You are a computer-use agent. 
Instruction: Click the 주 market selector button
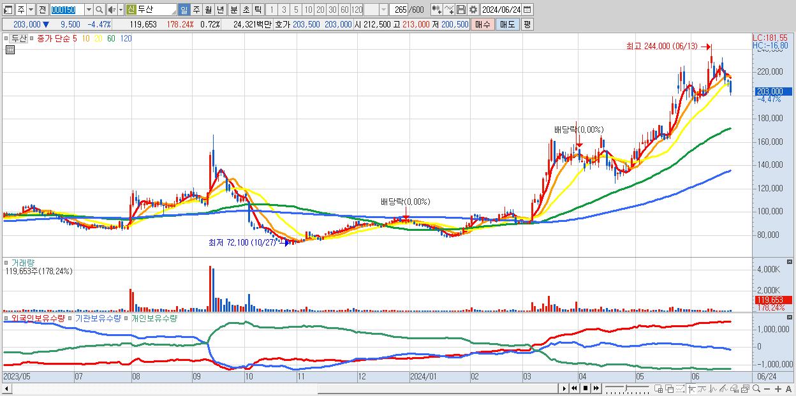[x=20, y=10]
